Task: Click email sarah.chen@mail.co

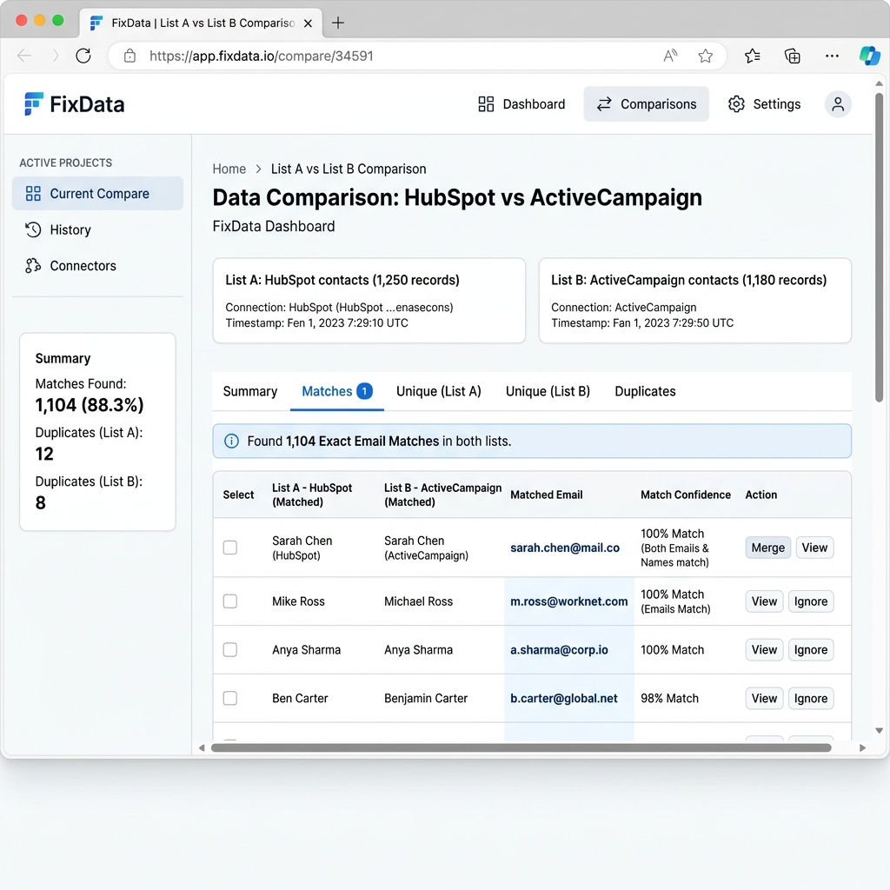Action: (565, 548)
